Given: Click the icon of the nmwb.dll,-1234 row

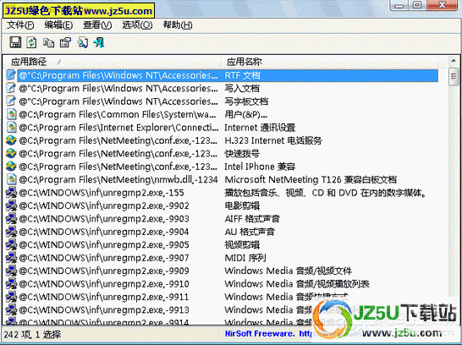Looking at the screenshot, I should pyautogui.click(x=11, y=179).
